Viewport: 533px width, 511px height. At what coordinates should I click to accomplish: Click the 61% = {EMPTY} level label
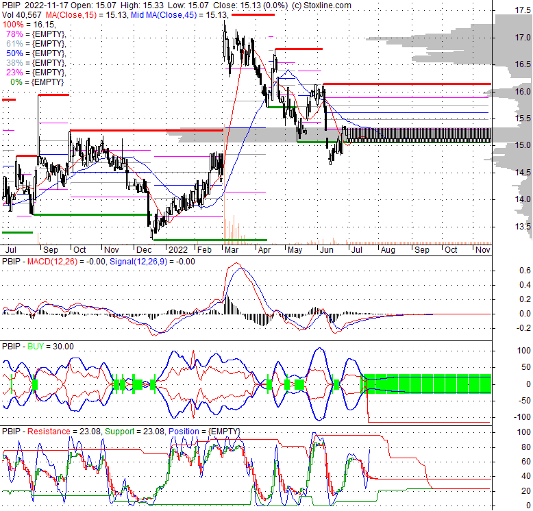coord(36,43)
